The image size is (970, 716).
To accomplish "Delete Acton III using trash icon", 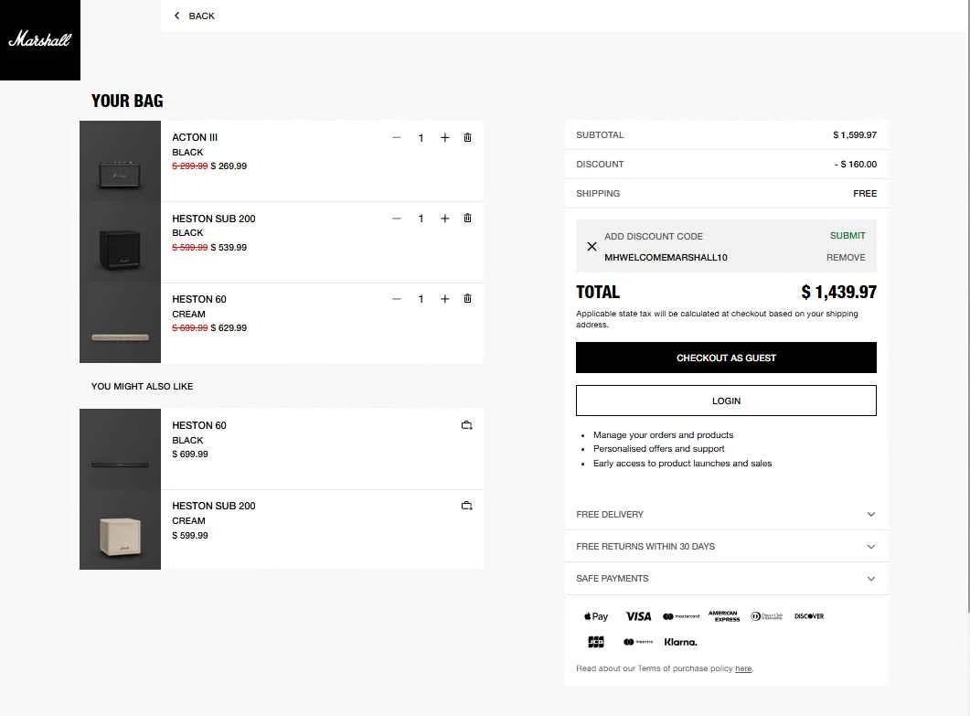I will (468, 137).
